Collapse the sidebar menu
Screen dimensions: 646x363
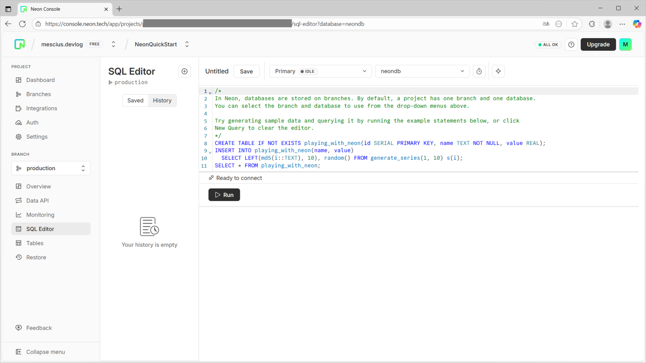pyautogui.click(x=45, y=352)
